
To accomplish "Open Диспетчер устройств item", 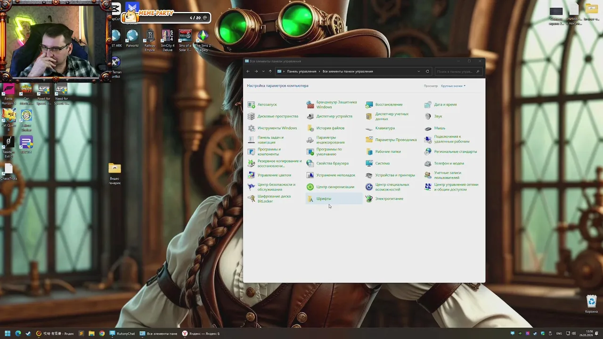I will coord(329,116).
